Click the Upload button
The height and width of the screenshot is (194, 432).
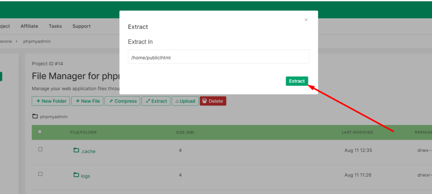tap(185, 101)
